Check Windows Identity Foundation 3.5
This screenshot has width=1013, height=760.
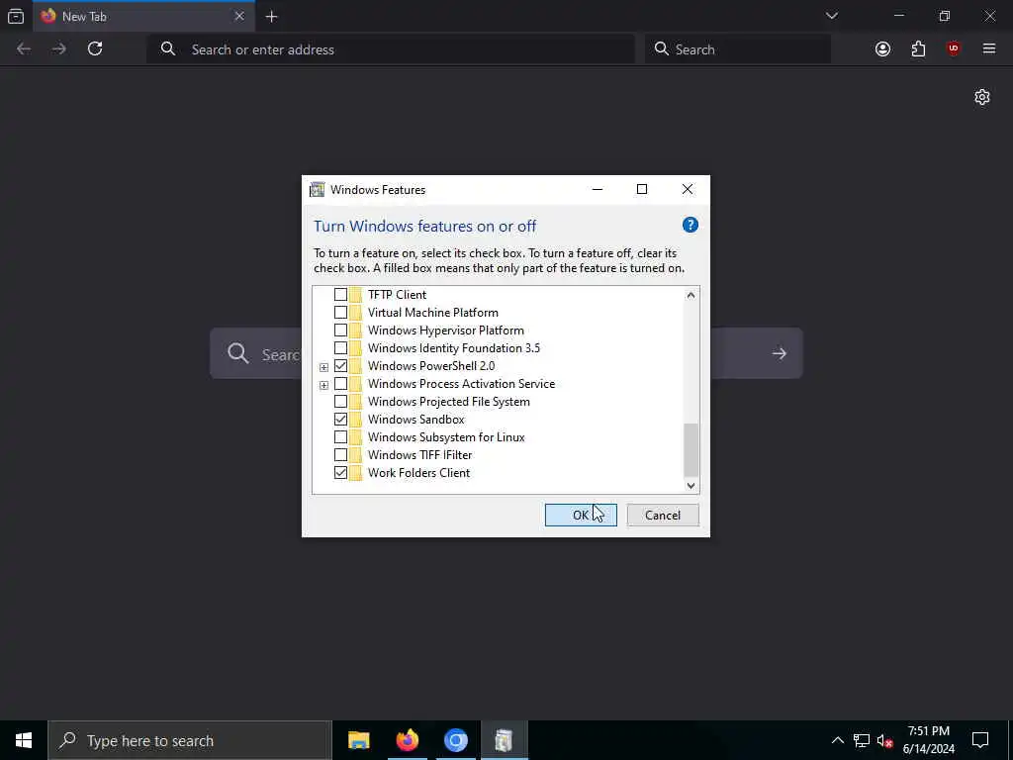(340, 348)
